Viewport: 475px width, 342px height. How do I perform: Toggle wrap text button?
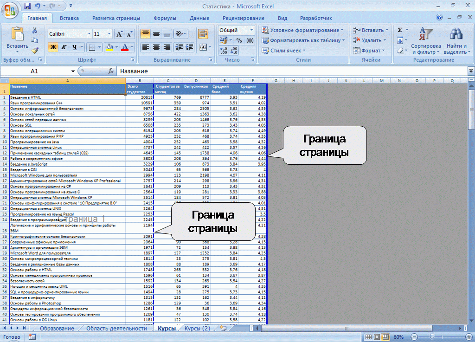tap(203, 34)
